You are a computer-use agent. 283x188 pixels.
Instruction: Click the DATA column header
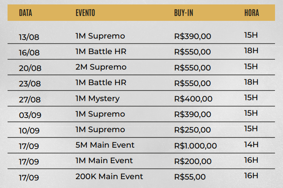pos(26,13)
